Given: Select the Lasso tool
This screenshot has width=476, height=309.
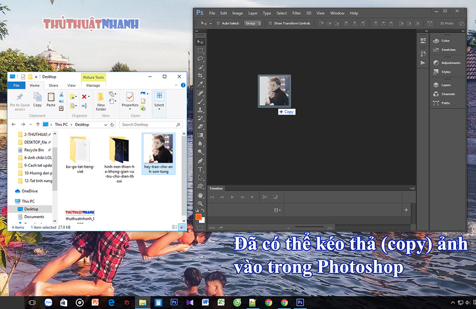Looking at the screenshot, I should click(x=200, y=58).
